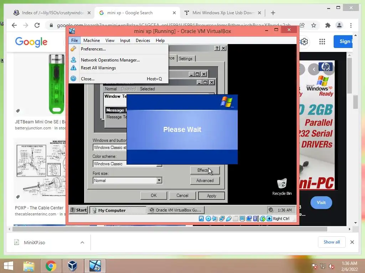
Task: Select Reset All Warnings entry
Action: pos(118,68)
